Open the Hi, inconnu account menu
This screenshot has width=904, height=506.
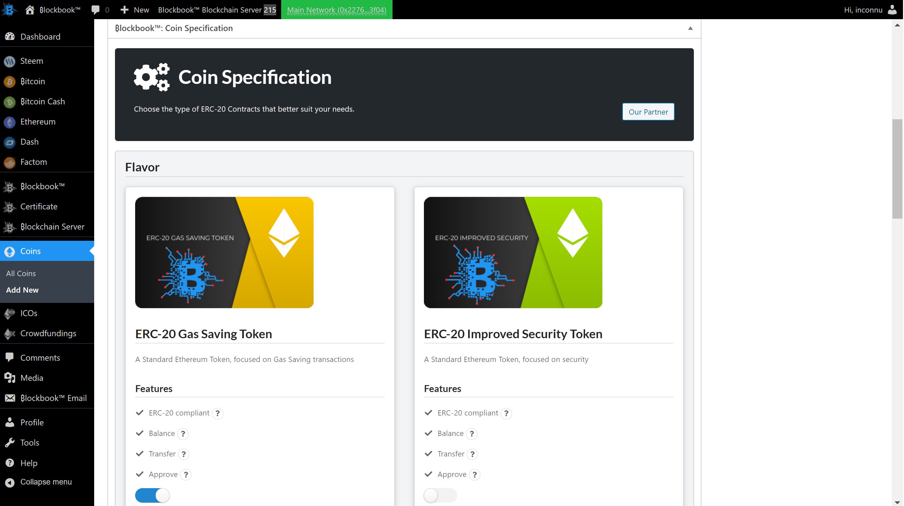tap(871, 10)
